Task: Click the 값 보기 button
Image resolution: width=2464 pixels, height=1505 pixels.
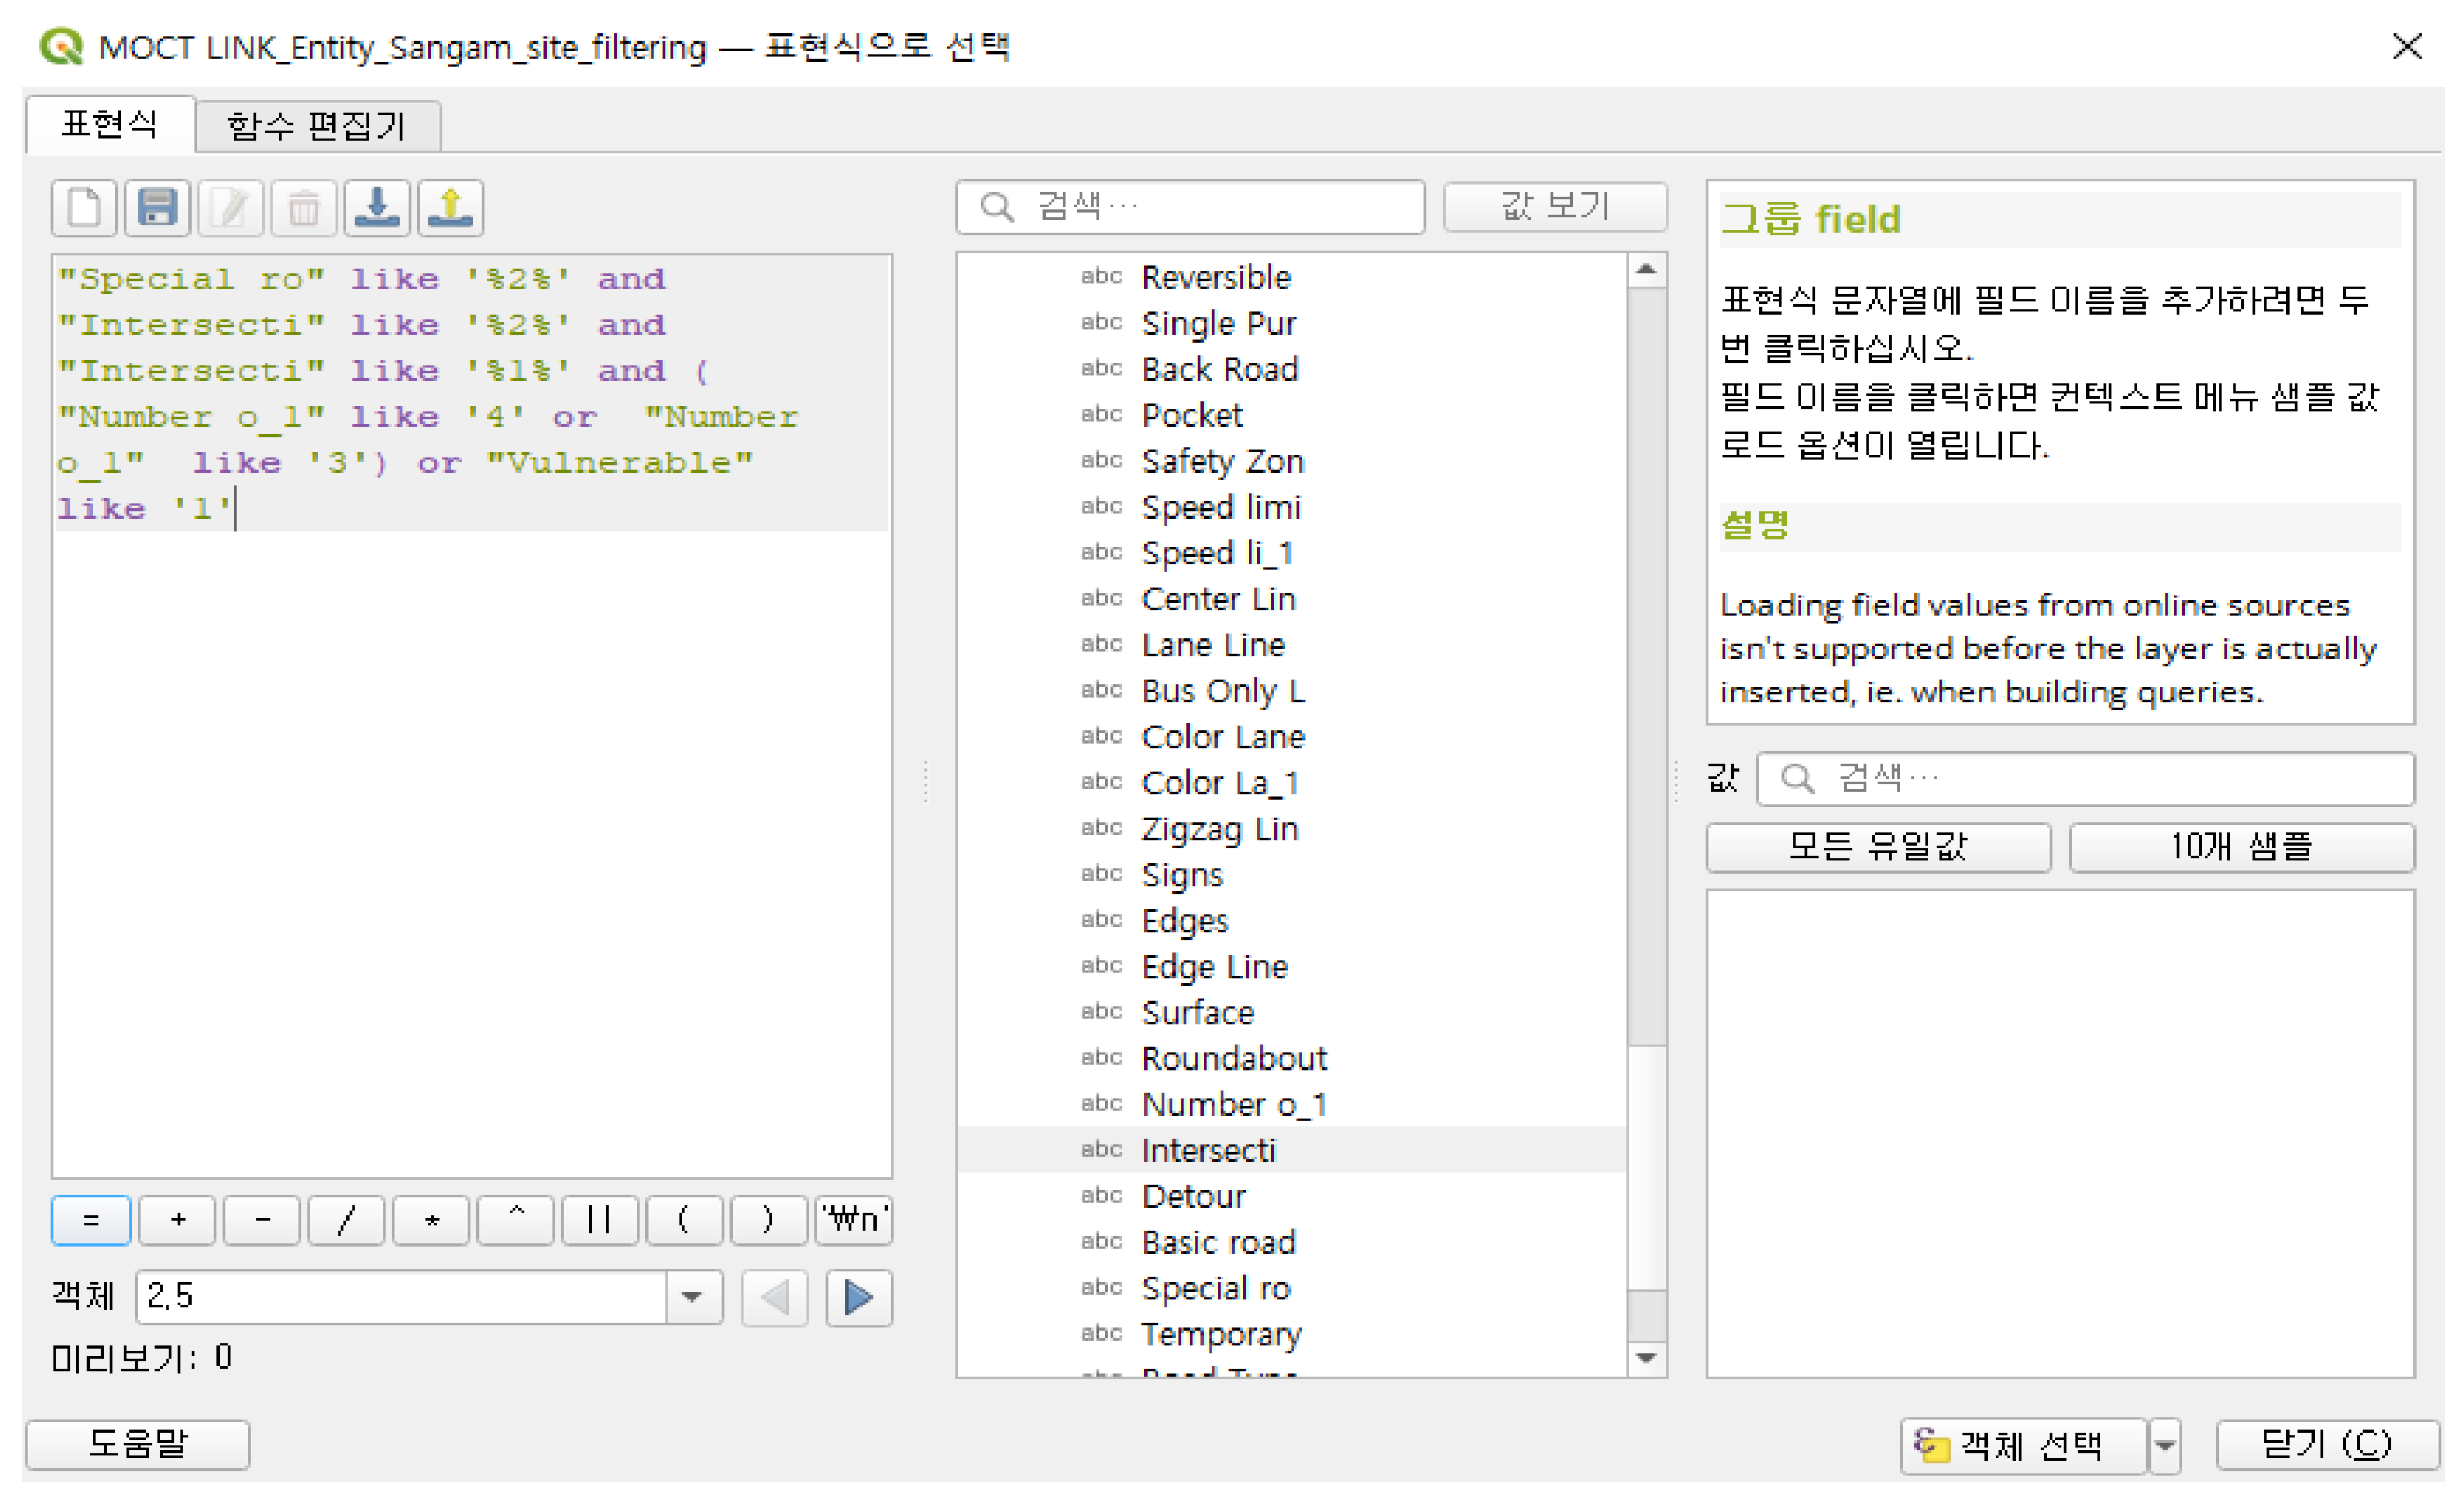Action: pos(1554,207)
